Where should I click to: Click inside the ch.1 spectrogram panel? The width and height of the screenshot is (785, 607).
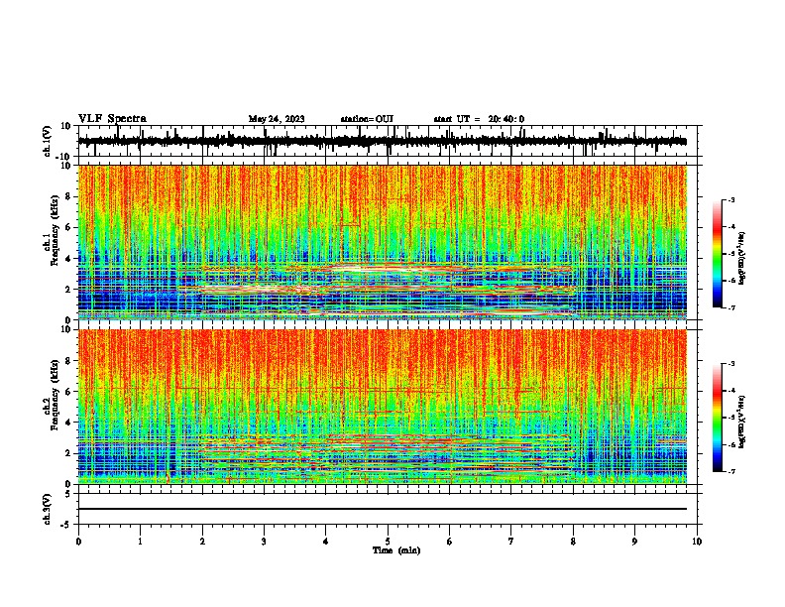tap(383, 242)
